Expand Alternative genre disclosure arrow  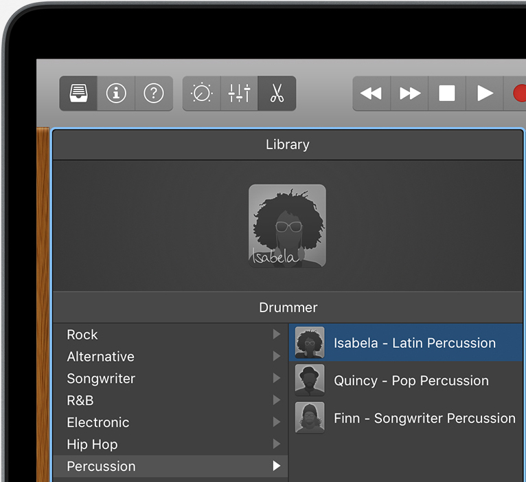pyautogui.click(x=277, y=356)
